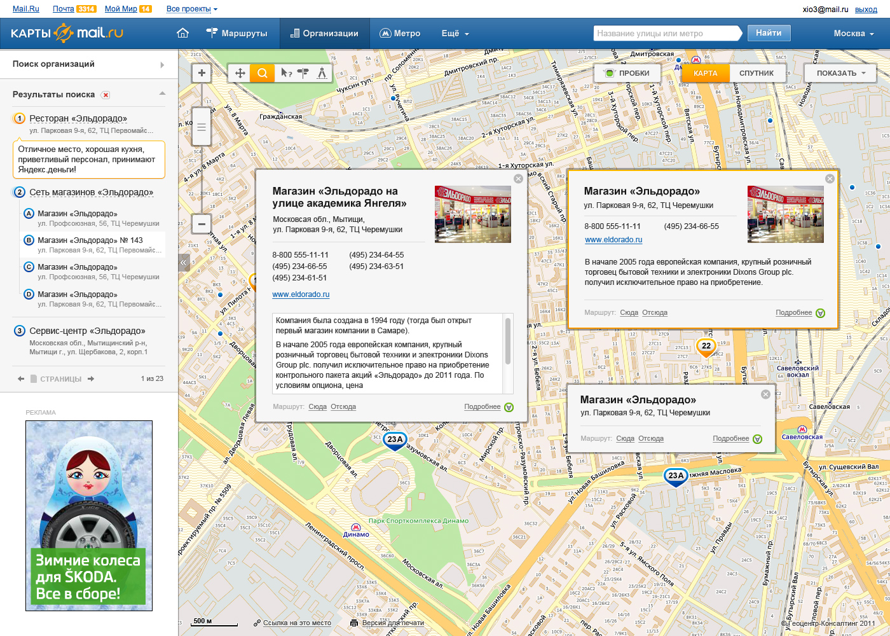Screen dimensions: 890x636
Task: Open the www.eldorado.ru link in highlighted popup
Action: 613,240
